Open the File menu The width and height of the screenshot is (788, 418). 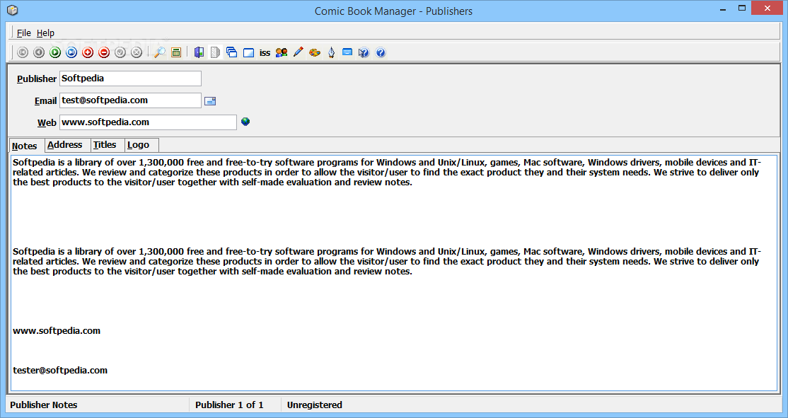[x=23, y=33]
